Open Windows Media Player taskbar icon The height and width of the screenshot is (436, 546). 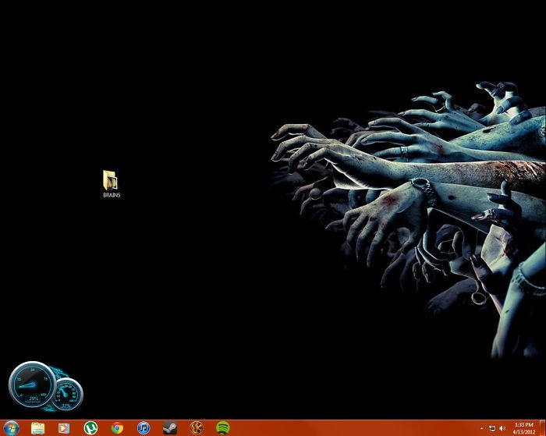pyautogui.click(x=64, y=427)
